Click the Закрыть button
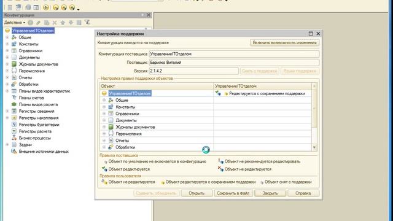393x221 pixels. point(270,193)
